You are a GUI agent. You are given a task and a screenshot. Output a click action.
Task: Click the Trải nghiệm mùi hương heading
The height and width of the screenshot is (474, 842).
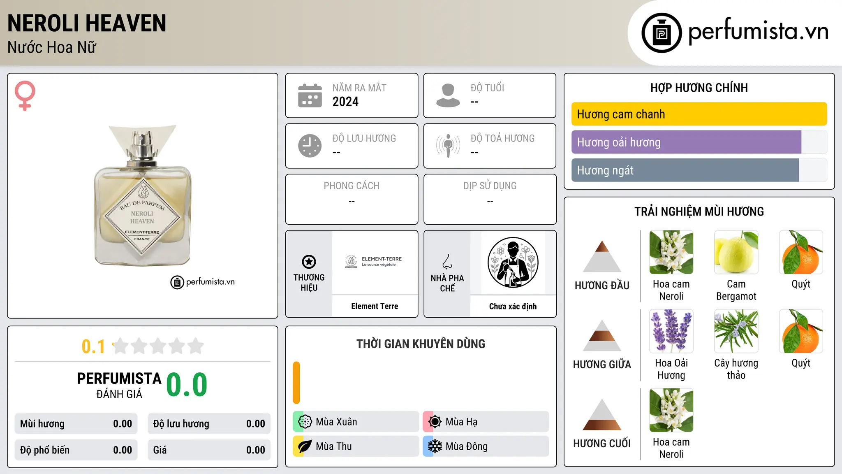pos(699,211)
